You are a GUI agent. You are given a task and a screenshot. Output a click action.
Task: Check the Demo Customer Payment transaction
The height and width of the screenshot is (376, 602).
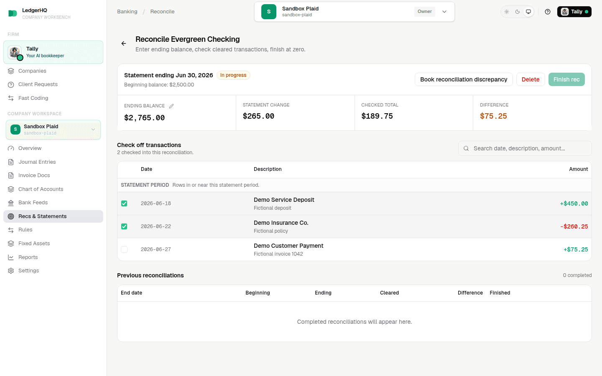click(x=124, y=249)
